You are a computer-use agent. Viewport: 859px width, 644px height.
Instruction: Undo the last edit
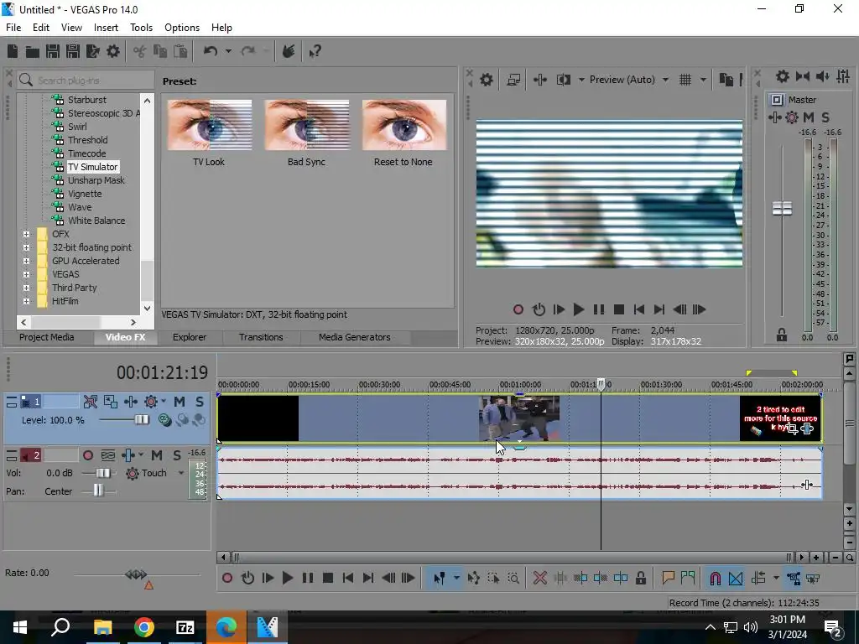coord(211,51)
